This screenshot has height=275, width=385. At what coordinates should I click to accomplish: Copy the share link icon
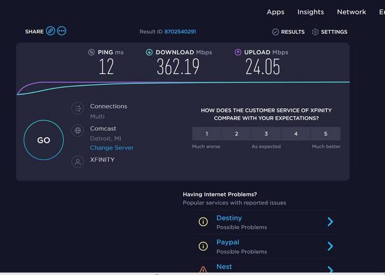point(51,31)
